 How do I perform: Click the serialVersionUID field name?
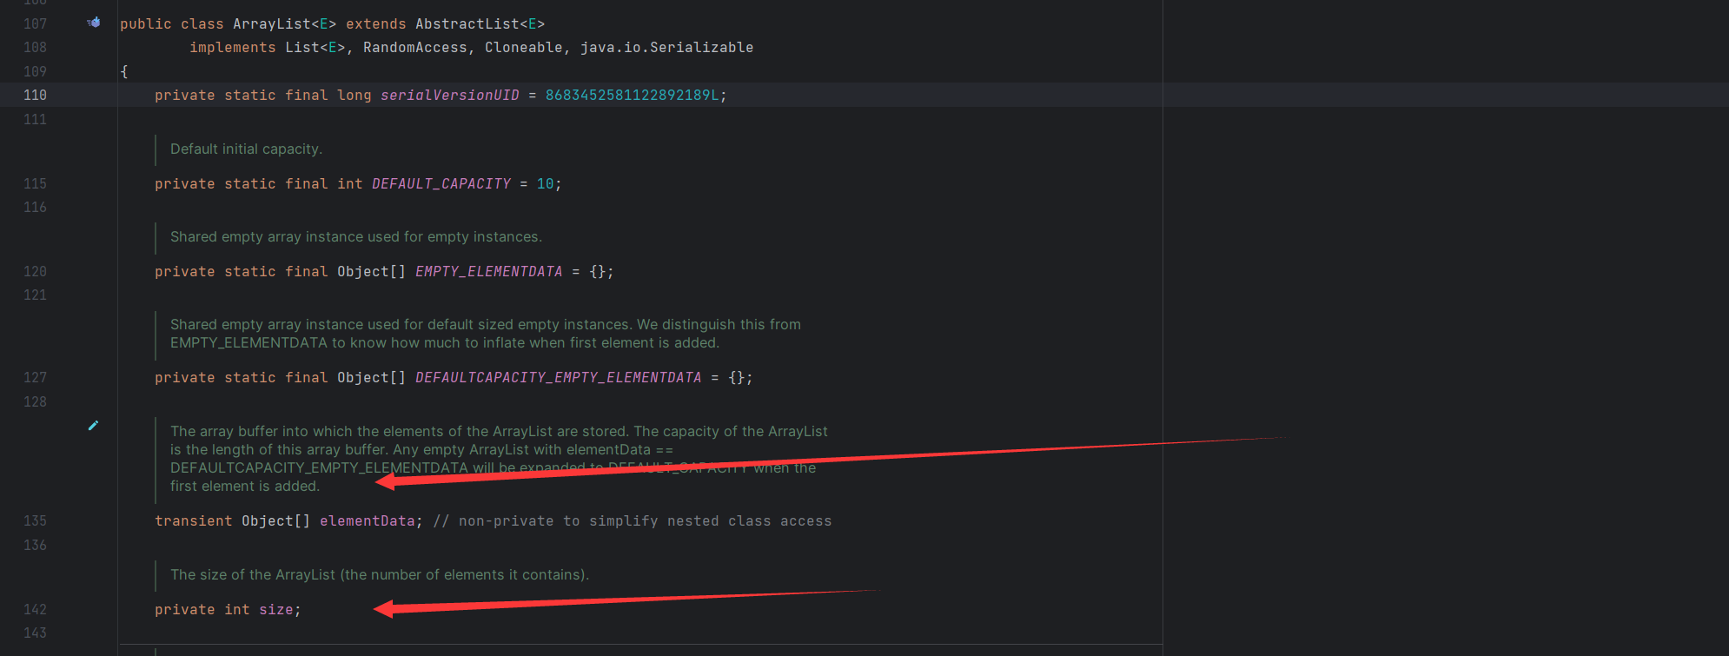point(449,96)
